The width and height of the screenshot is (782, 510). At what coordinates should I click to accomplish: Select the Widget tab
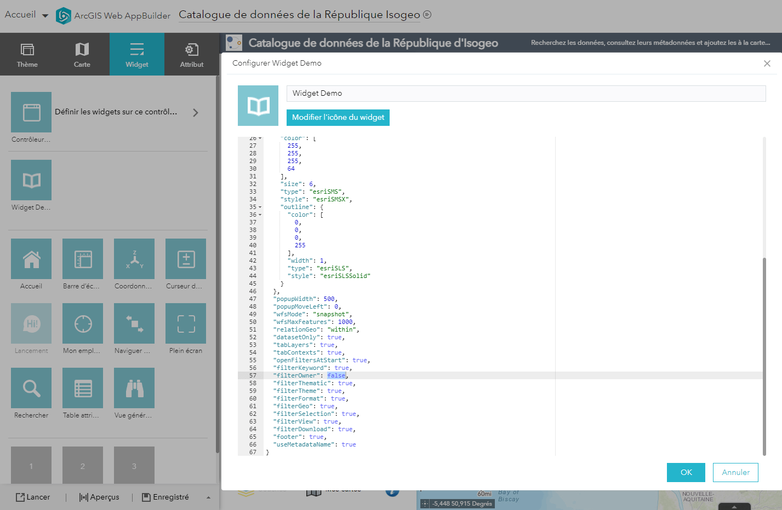(x=137, y=54)
